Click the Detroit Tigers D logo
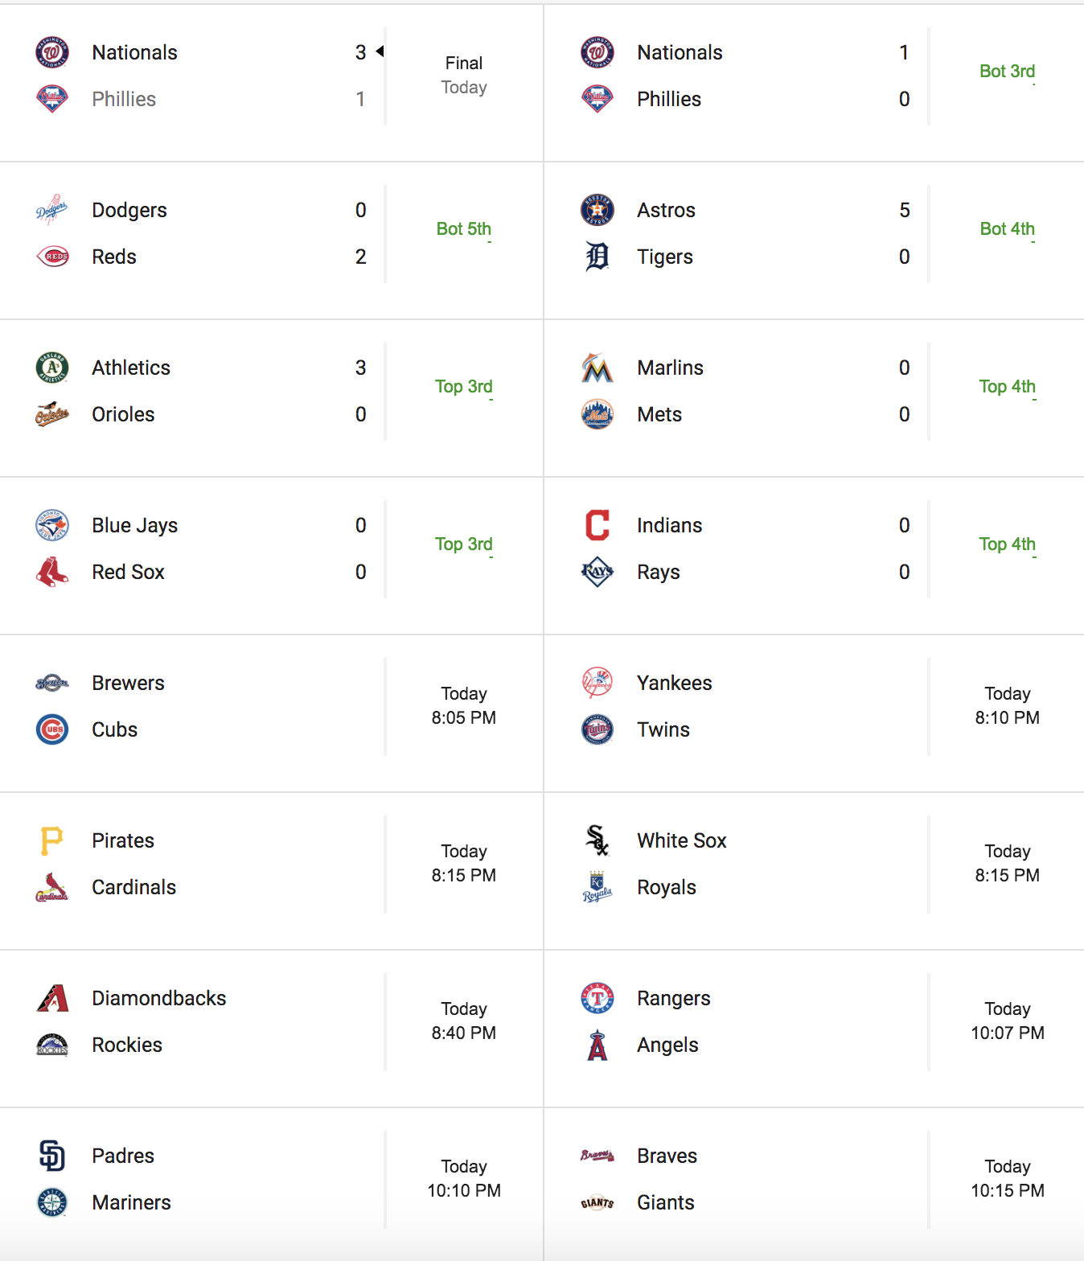Image resolution: width=1084 pixels, height=1261 pixels. [x=597, y=257]
